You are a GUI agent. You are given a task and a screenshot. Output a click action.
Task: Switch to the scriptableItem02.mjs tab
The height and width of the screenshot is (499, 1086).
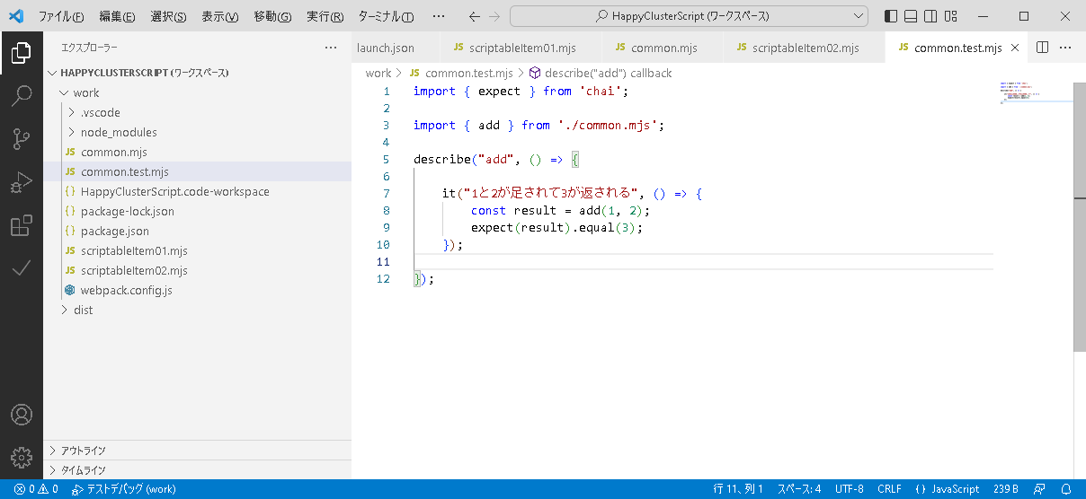pos(805,48)
